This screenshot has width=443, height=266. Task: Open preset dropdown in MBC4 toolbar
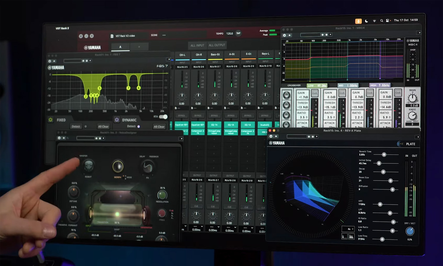[x=330, y=35]
